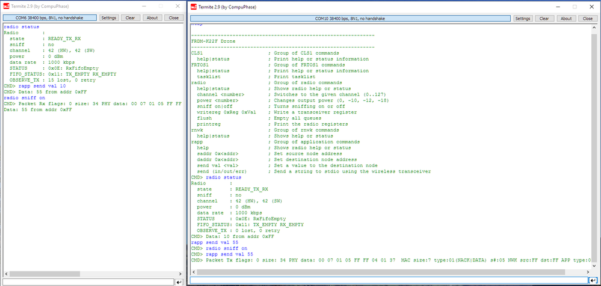Screen dimensions: 601x286
Task: Click the send Enter icon in left window
Action: [179, 282]
